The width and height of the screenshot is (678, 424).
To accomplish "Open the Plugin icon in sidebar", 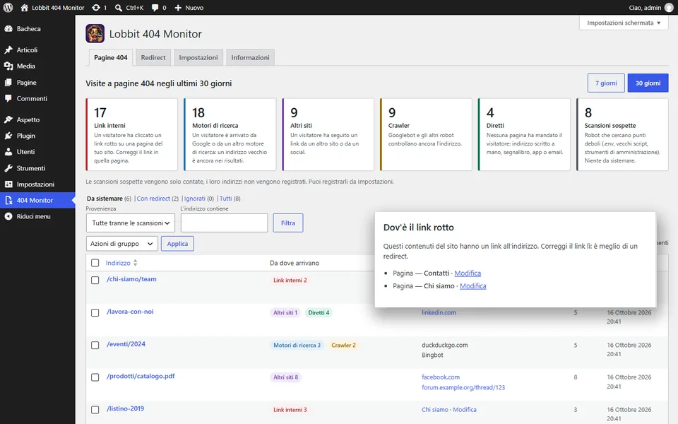I will pyautogui.click(x=8, y=136).
